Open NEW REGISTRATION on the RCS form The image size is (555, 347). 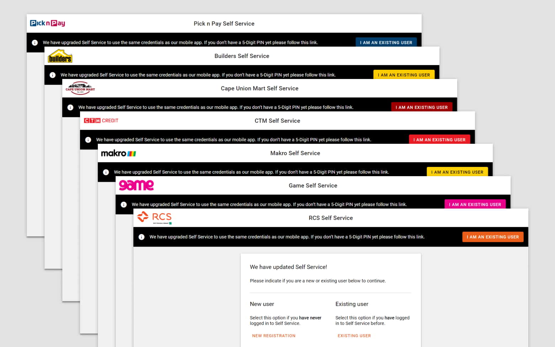(x=274, y=336)
